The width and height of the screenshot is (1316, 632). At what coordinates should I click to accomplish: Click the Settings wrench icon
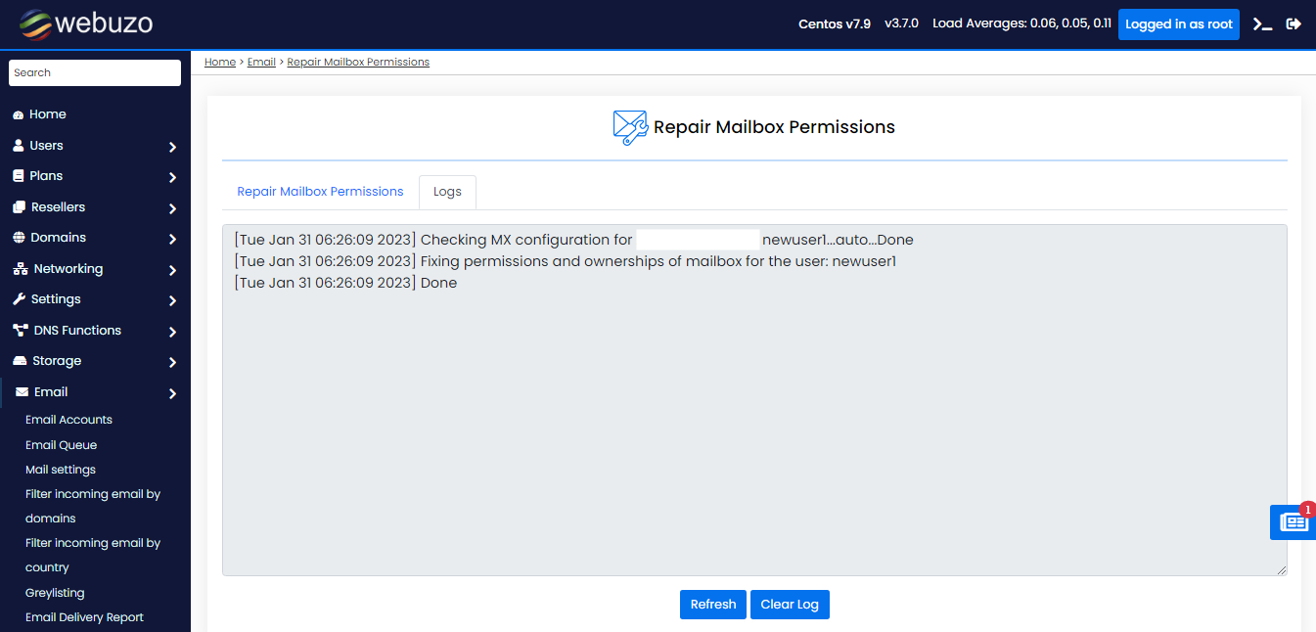[19, 299]
